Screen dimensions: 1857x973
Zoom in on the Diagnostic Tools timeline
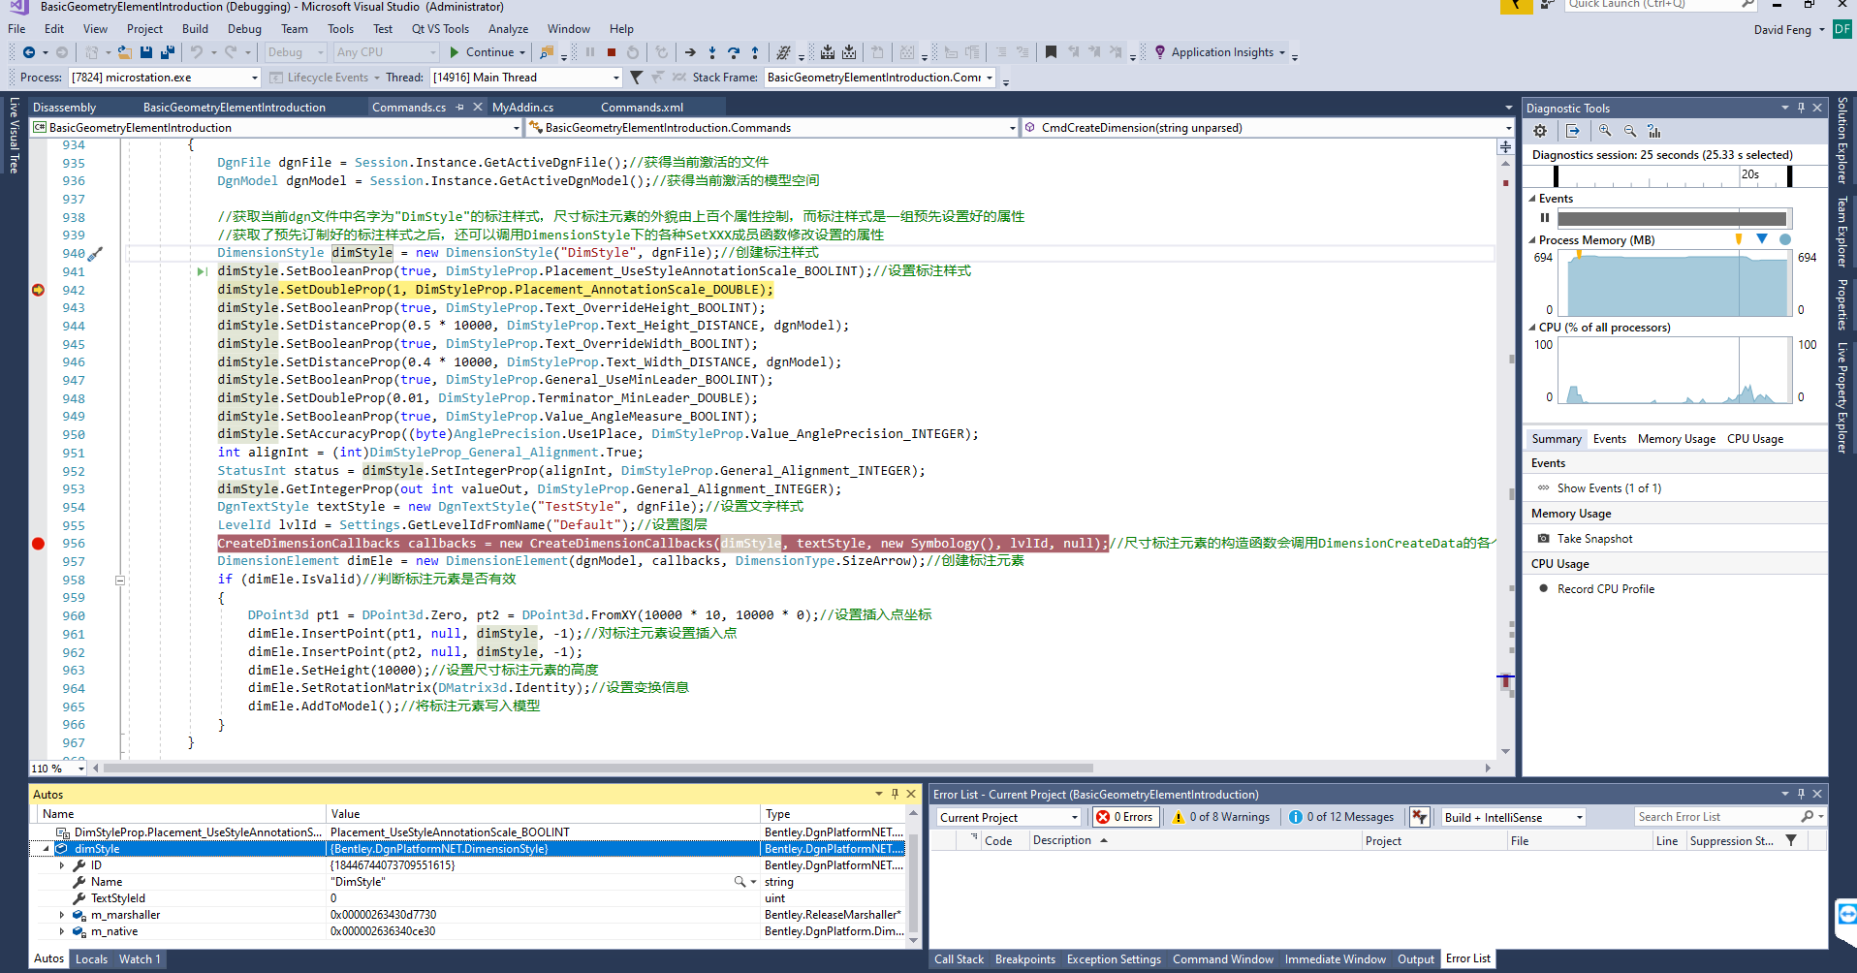point(1605,131)
